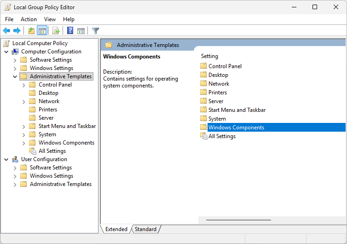Click the Desktop folder icon in the tree
The width and height of the screenshot is (347, 244).
pos(32,93)
